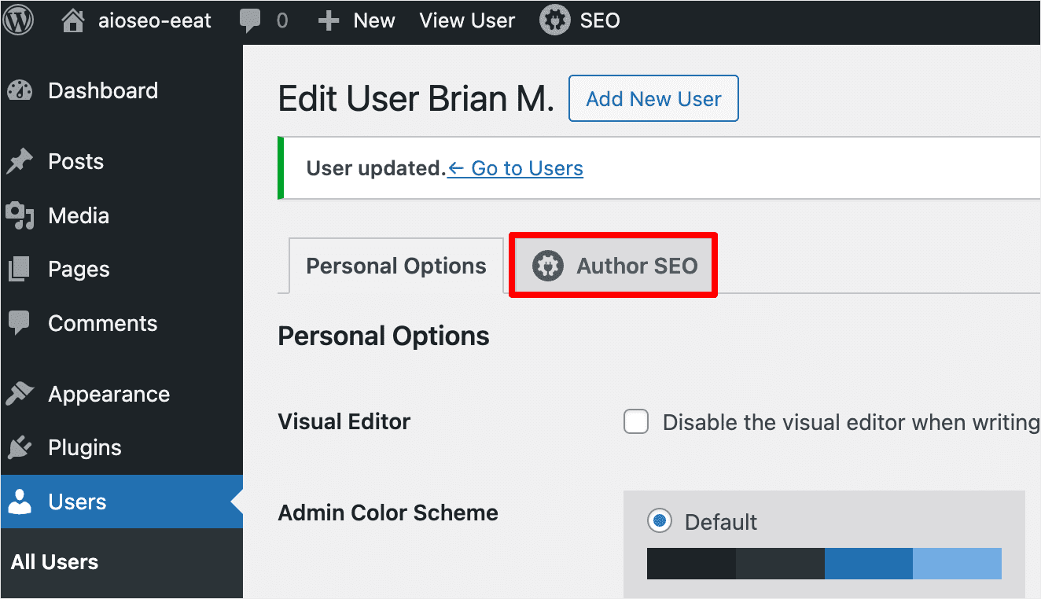
Task: Click the WordPress logo in the admin bar
Action: pyautogui.click(x=19, y=20)
